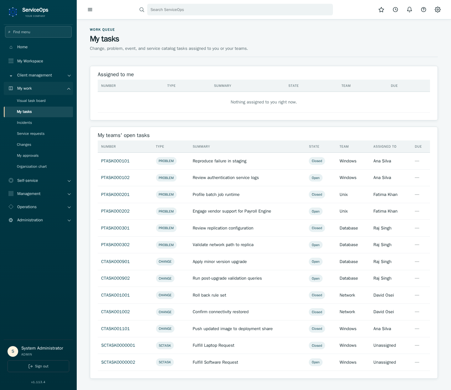Viewport: 451px width, 390px height.
Task: Open task CTASK000901 link
Action: tap(115, 262)
